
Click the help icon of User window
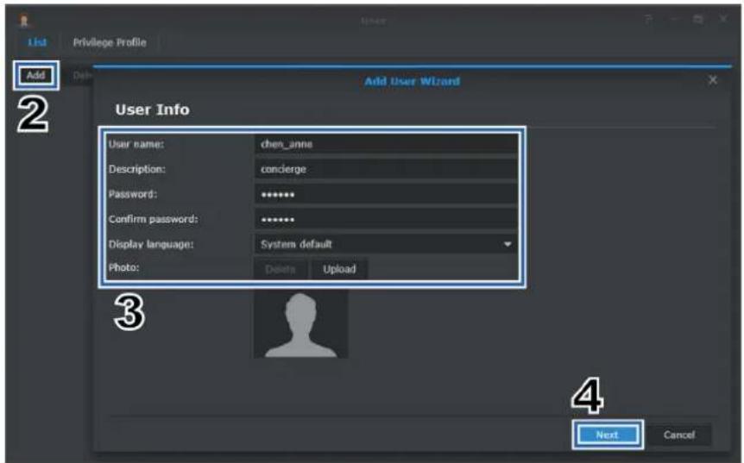coord(648,20)
